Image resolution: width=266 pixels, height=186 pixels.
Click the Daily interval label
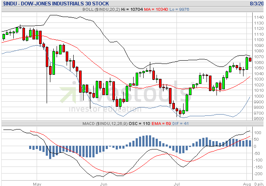259,184
